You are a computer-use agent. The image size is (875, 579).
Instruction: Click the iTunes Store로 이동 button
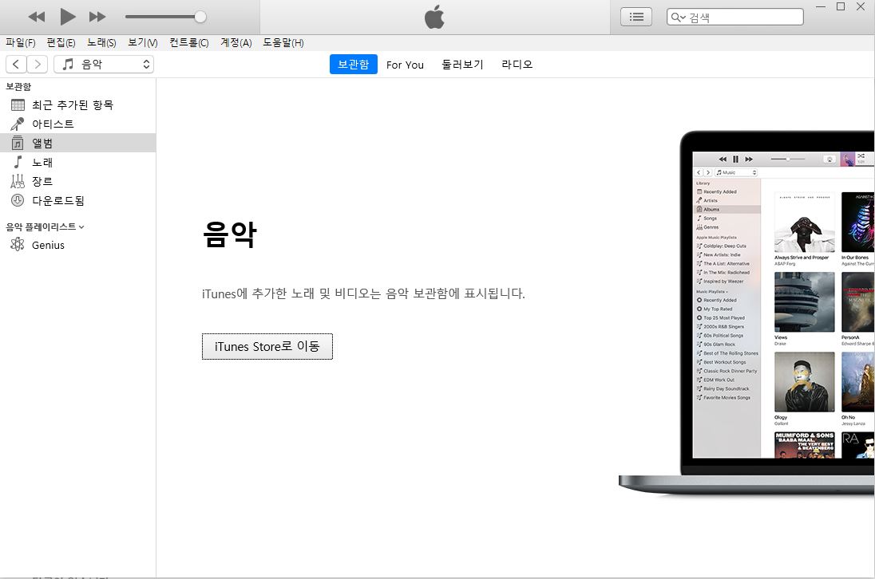coord(267,346)
